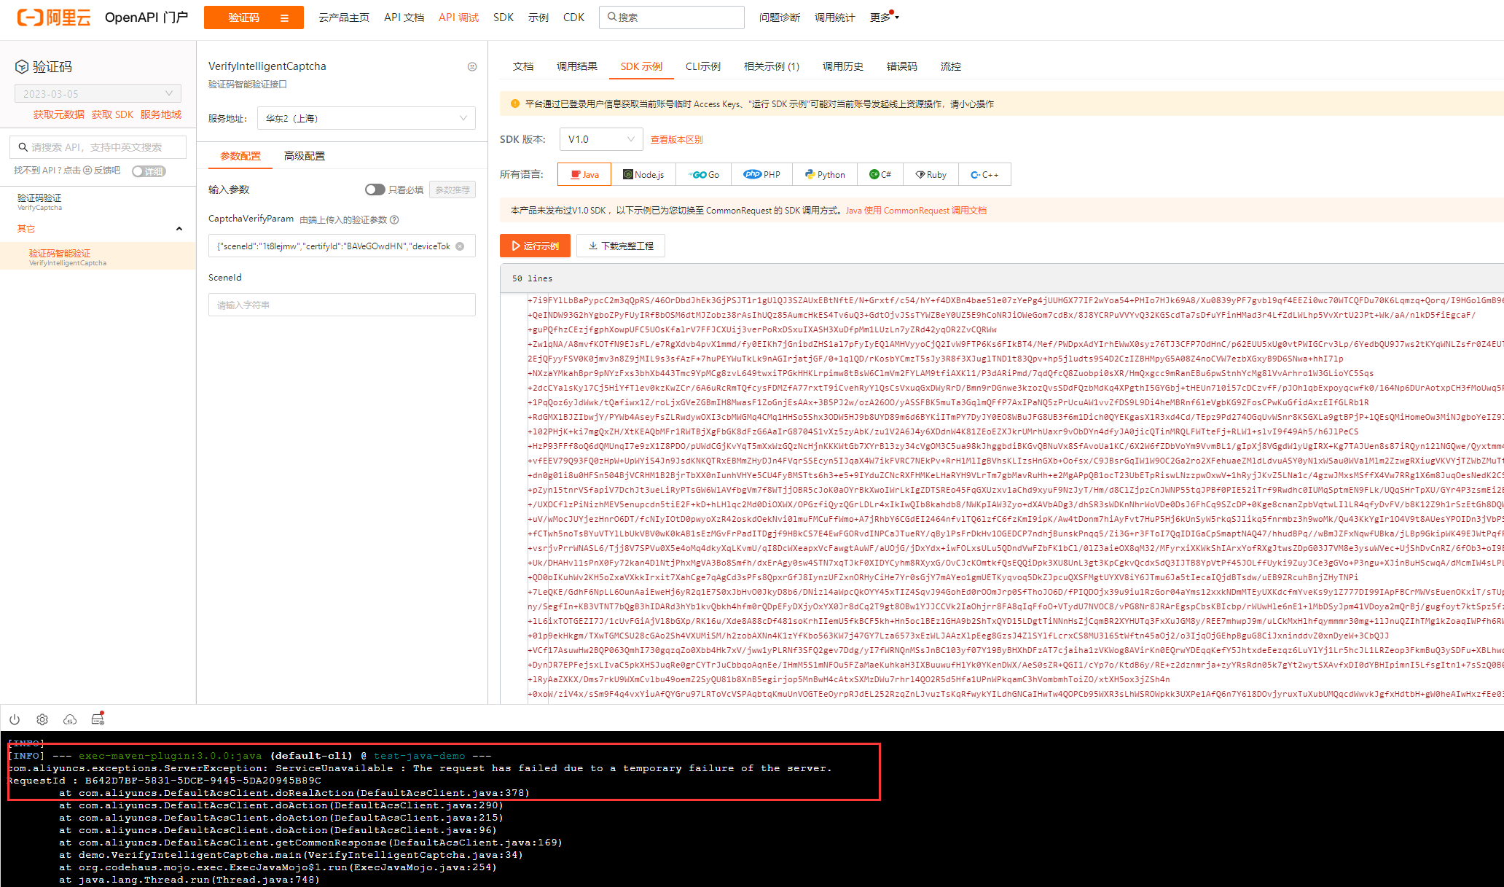Click the Aliyun logo

pos(54,17)
